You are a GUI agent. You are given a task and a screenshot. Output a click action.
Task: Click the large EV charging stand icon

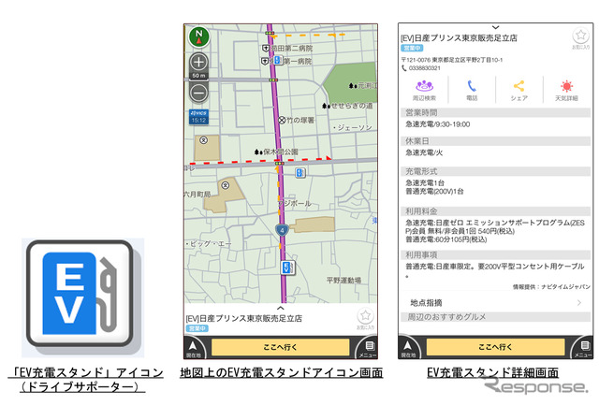pyautogui.click(x=82, y=297)
